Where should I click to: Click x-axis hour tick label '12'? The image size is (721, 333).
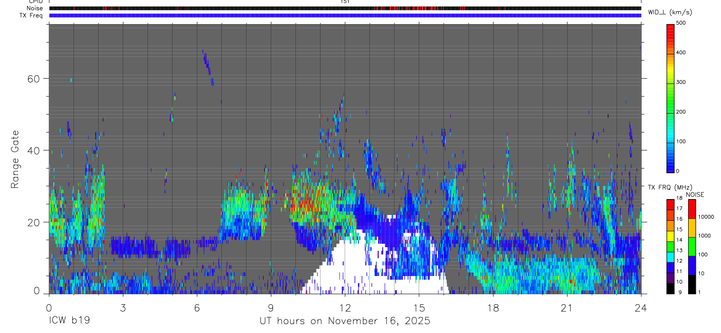coord(345,308)
